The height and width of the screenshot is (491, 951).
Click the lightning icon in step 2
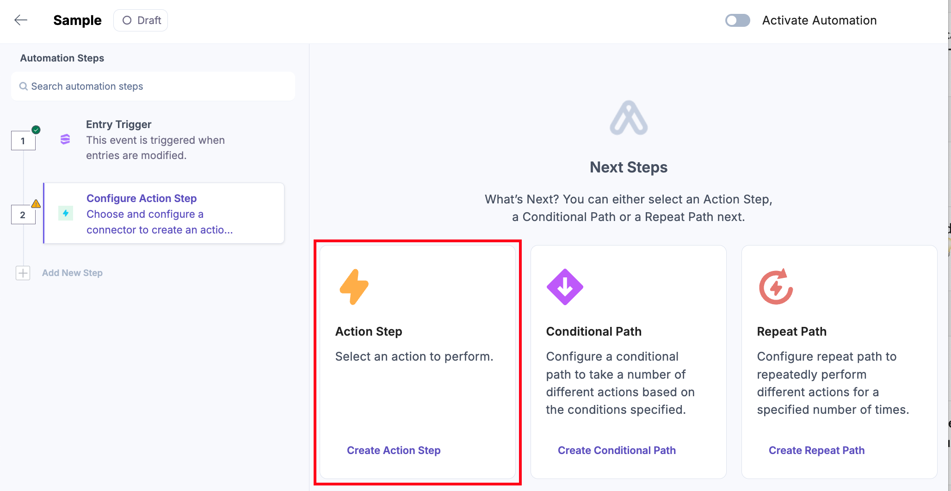click(66, 213)
